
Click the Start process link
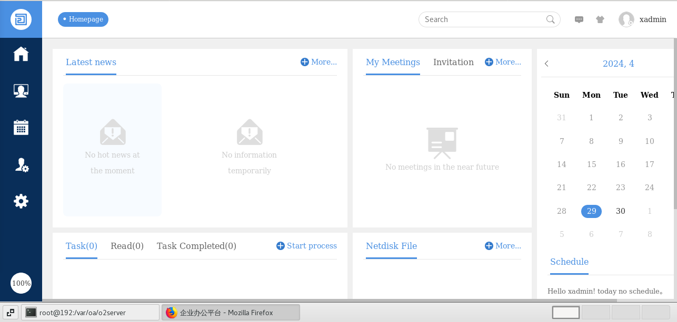coord(312,246)
